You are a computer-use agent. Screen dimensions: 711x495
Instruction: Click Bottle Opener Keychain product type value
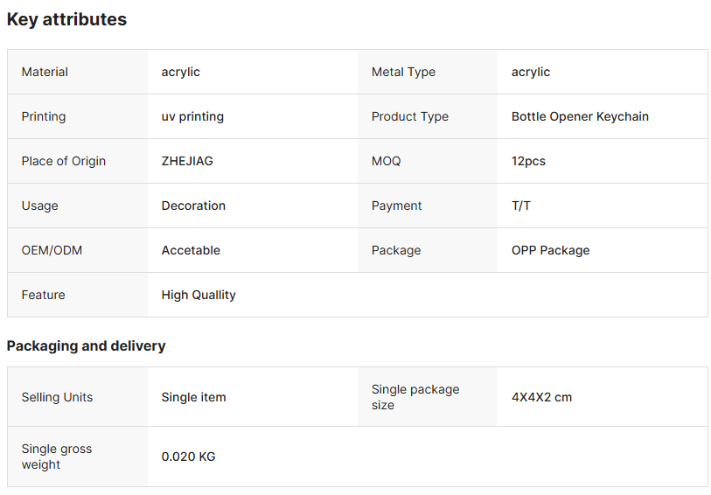click(x=580, y=116)
